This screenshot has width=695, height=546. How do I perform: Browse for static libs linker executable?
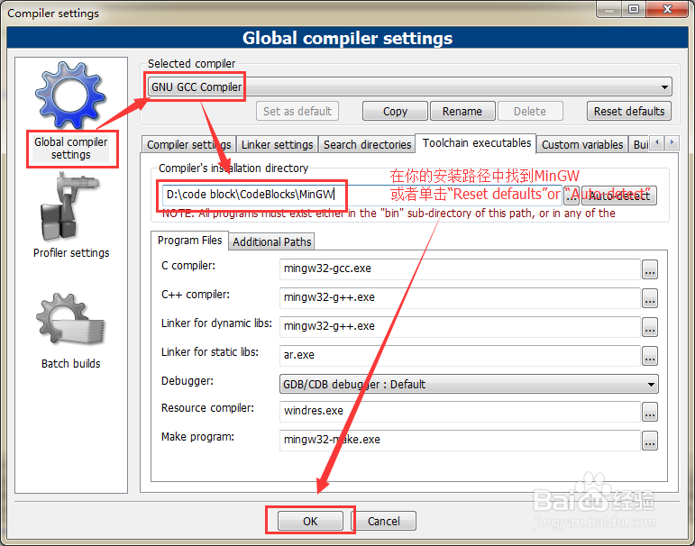650,356
